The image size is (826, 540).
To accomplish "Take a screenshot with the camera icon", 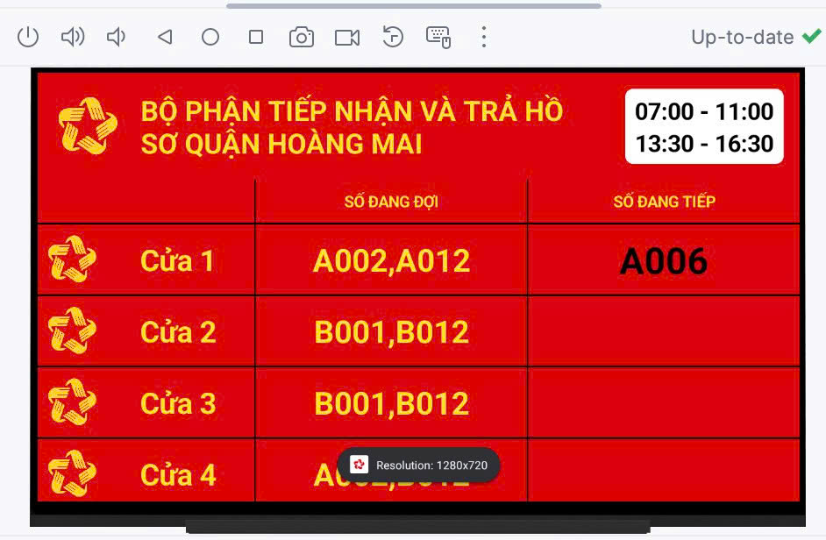I will coord(302,37).
